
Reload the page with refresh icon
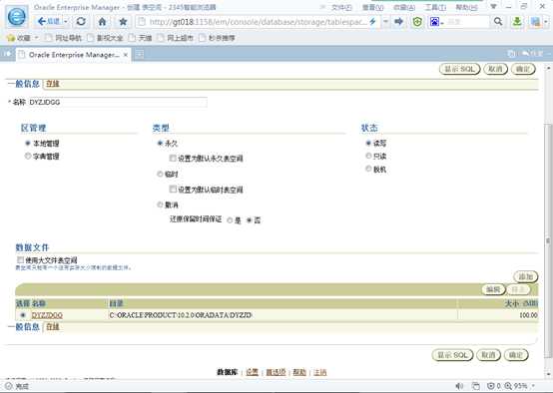[81, 22]
